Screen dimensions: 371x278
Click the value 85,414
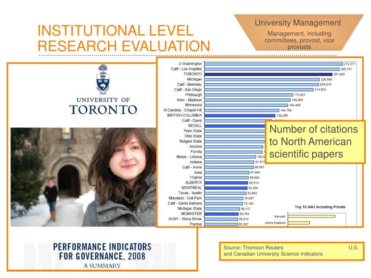coord(254,183)
